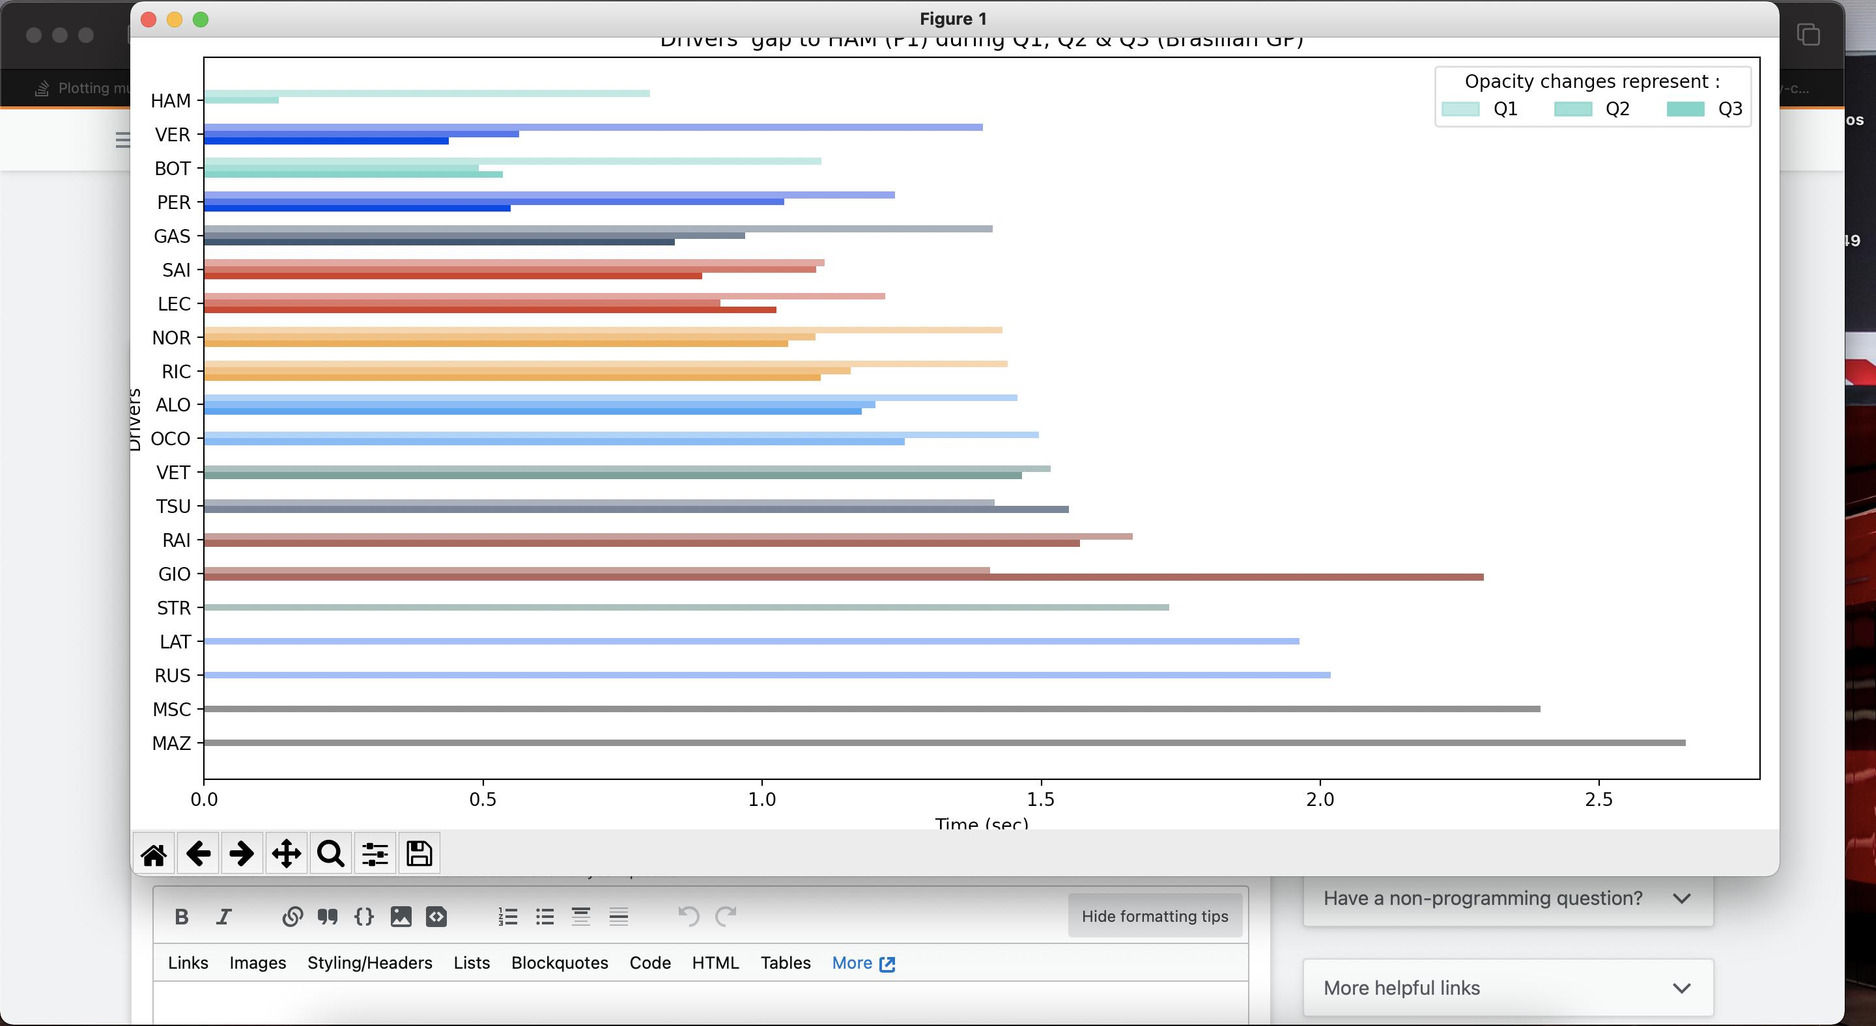Open the Tables formatting tip tab
This screenshot has width=1876, height=1026.
tap(786, 963)
